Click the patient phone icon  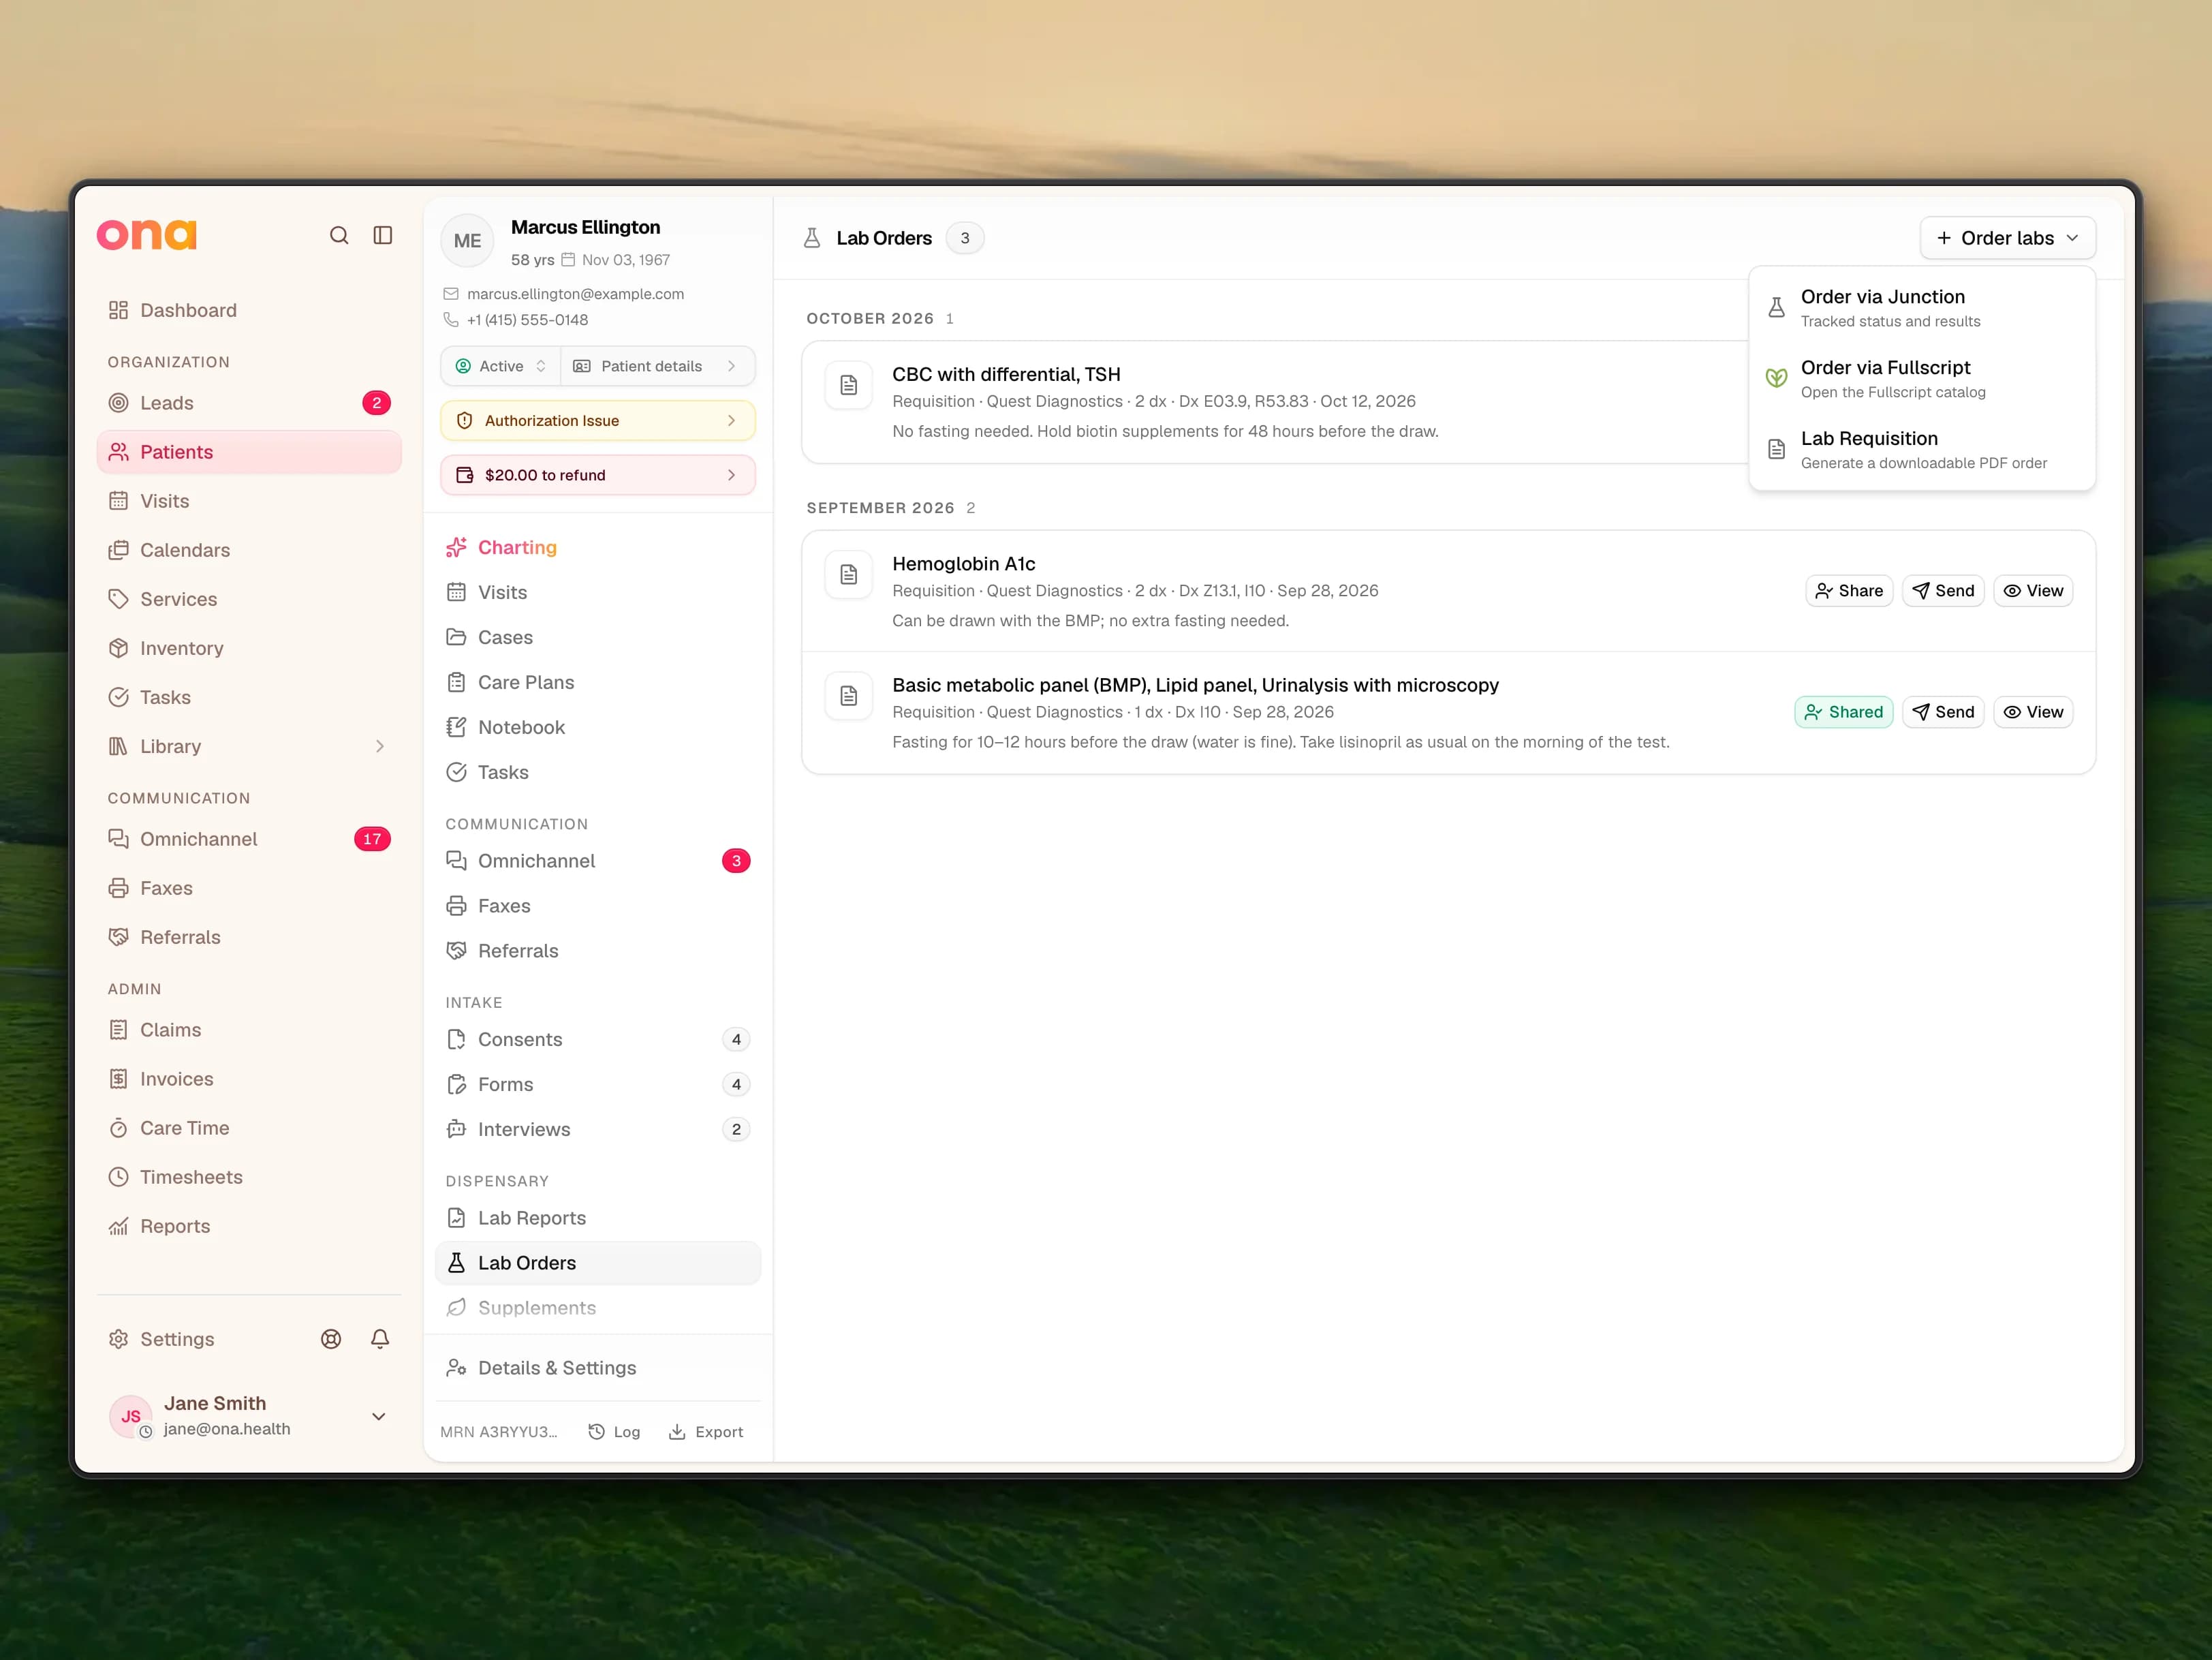(451, 320)
